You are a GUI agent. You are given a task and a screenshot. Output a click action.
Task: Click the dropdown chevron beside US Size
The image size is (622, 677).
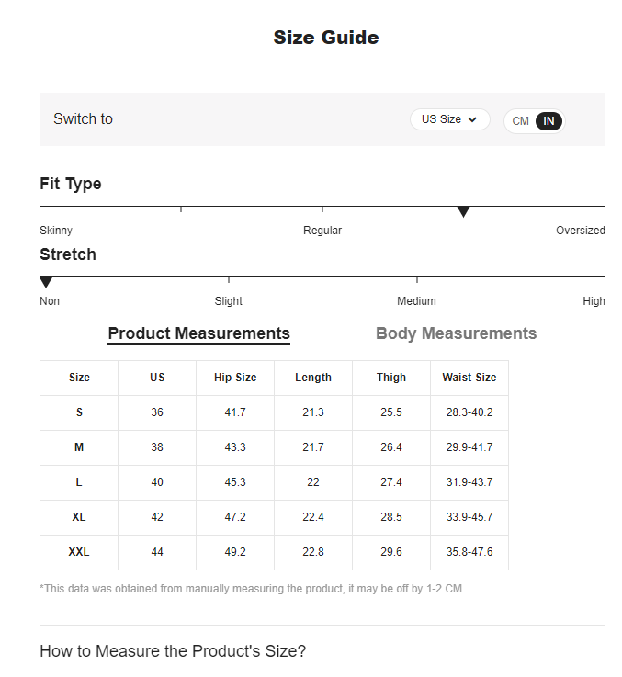point(472,119)
